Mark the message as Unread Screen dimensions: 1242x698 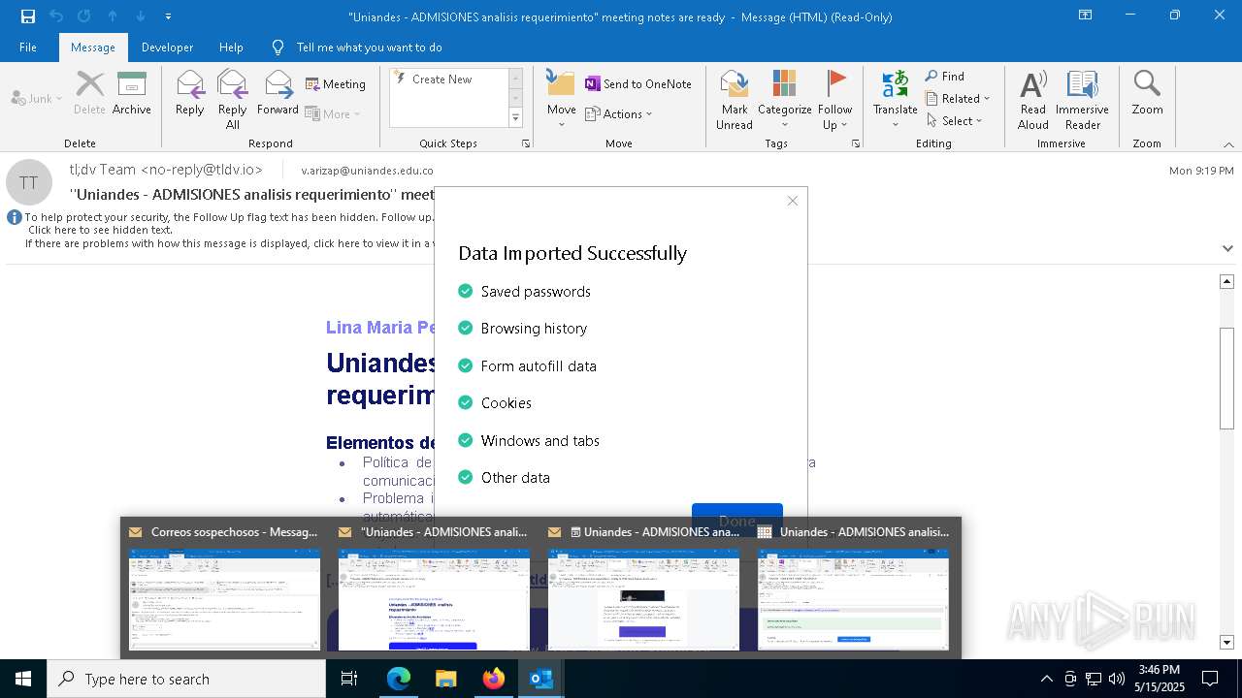pyautogui.click(x=735, y=99)
